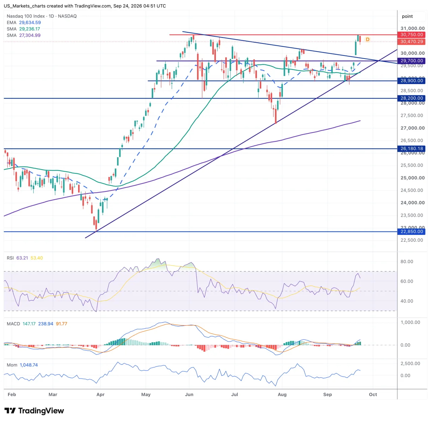431x422 pixels.
Task: Click the 22,850.00 level label
Action: pyautogui.click(x=411, y=232)
